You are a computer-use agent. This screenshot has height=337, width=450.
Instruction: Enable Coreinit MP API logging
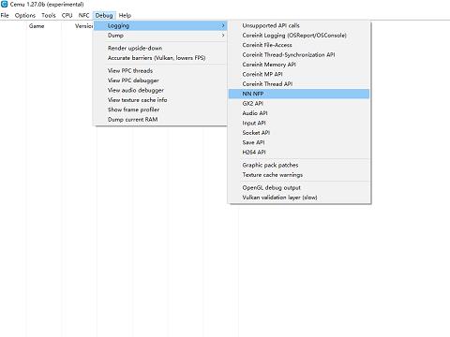(299, 74)
